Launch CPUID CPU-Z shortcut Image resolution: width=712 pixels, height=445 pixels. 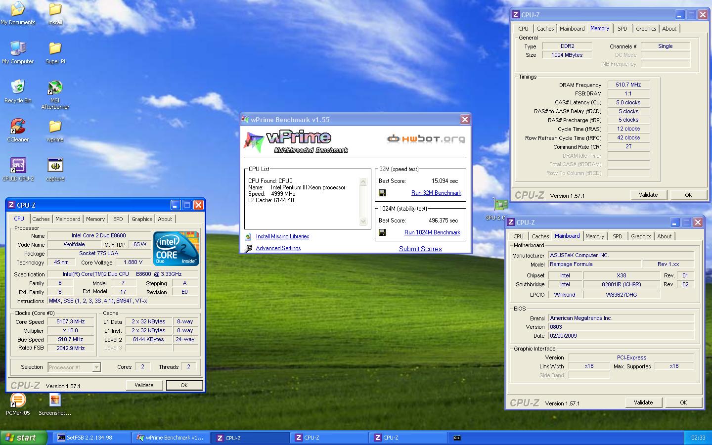18,170
